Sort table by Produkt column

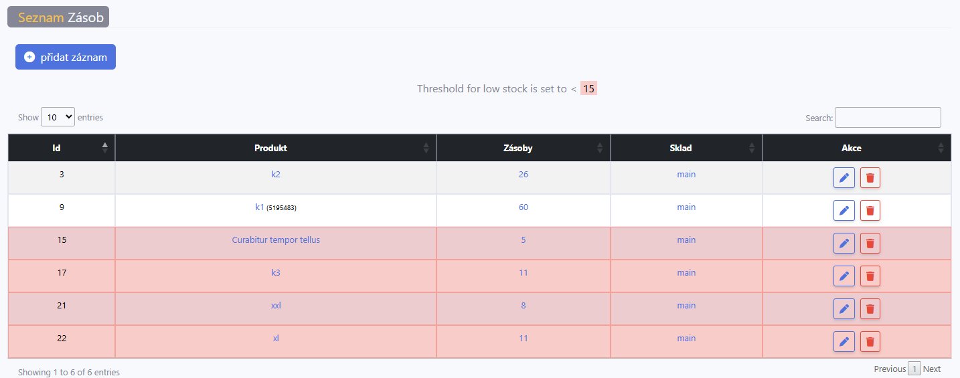[275, 148]
